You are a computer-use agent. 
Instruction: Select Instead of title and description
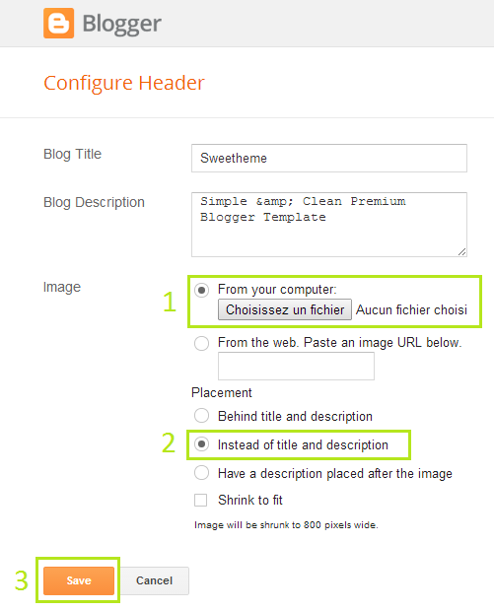point(201,444)
